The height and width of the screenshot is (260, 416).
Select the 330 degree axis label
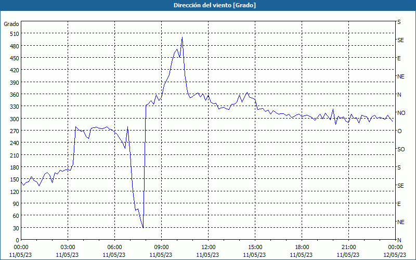click(x=15, y=107)
